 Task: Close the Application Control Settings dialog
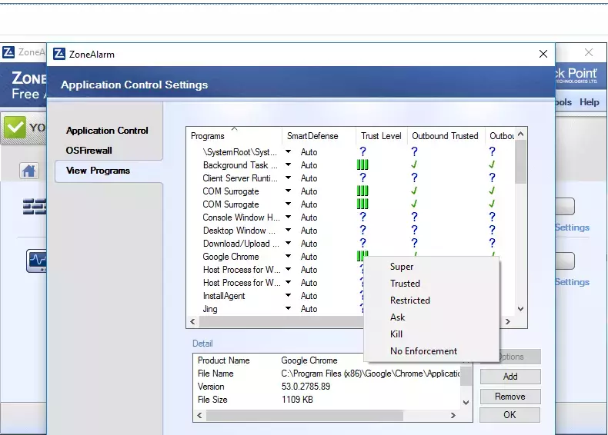click(x=543, y=54)
